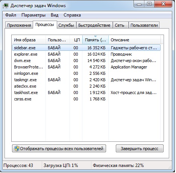This screenshot has width=176, height=173.
Task: Maximize the Диспетчер задач window
Action: 149,4
